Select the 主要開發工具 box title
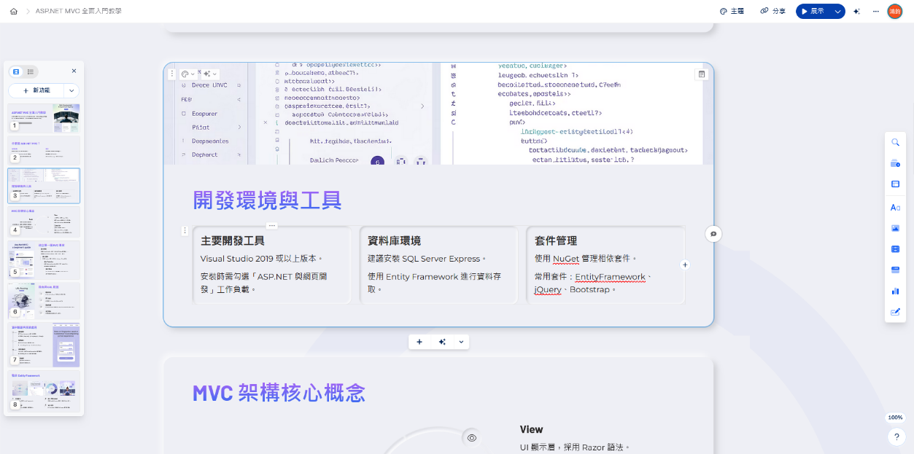 [x=233, y=240]
